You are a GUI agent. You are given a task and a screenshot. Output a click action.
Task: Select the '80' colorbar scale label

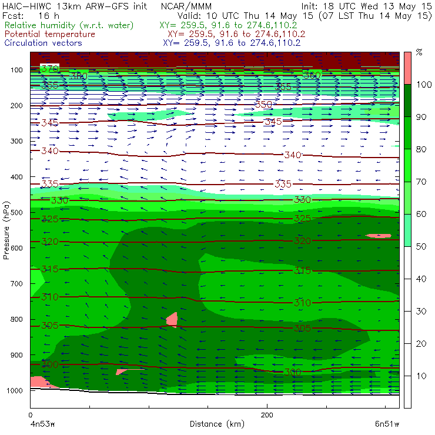(421, 149)
